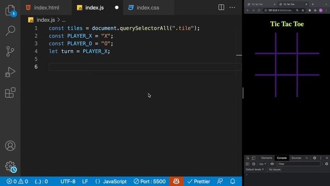Bookmark this page with star icon

click(x=303, y=10)
